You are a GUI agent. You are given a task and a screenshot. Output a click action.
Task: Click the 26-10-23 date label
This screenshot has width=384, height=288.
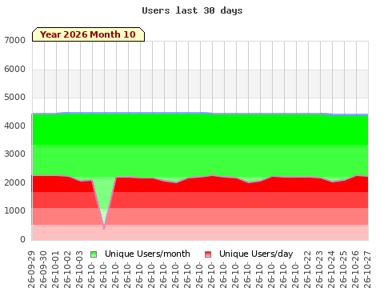pos(319,270)
